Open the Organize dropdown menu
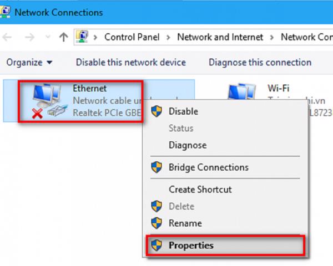Image resolution: width=333 pixels, height=266 pixels. (x=30, y=62)
